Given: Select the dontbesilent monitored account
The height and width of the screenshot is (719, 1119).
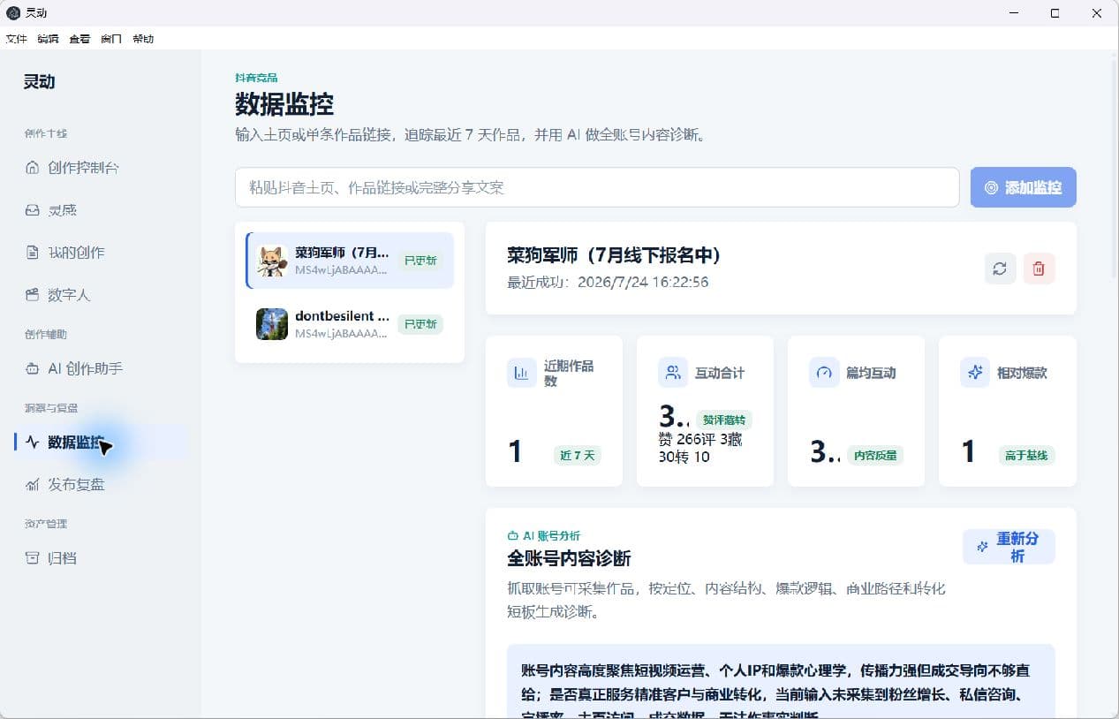Looking at the screenshot, I should pos(350,324).
